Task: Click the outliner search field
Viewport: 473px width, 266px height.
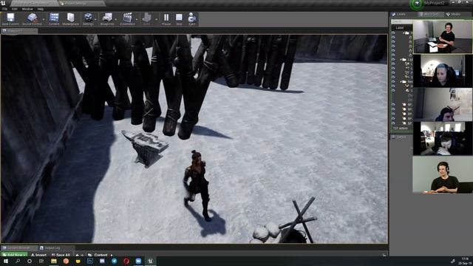Action: point(401,21)
